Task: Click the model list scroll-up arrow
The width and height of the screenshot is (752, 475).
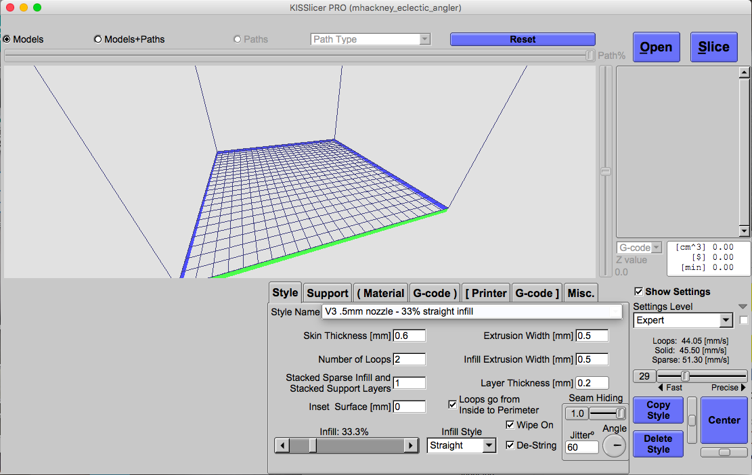Action: [745, 73]
